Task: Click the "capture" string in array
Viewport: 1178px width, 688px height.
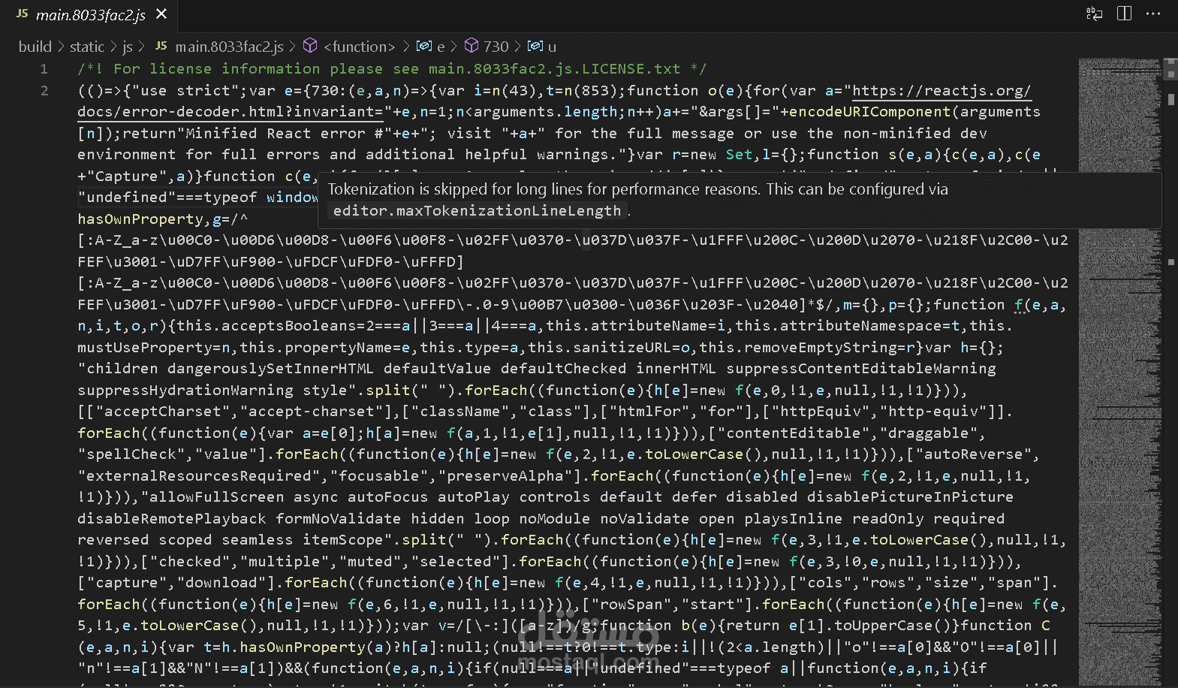Action: coord(127,583)
